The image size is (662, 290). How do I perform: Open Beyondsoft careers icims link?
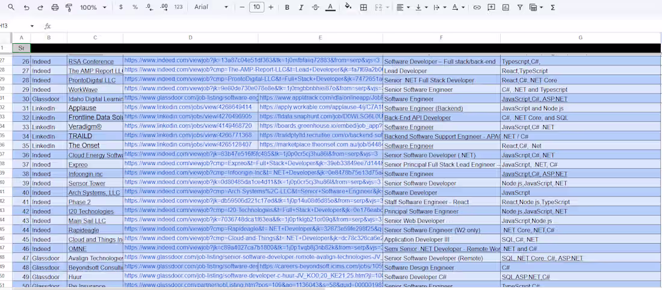pyautogui.click(x=321, y=267)
